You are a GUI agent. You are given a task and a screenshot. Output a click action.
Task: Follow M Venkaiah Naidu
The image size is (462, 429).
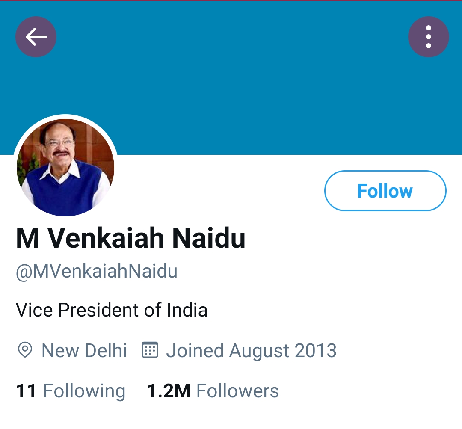click(385, 191)
